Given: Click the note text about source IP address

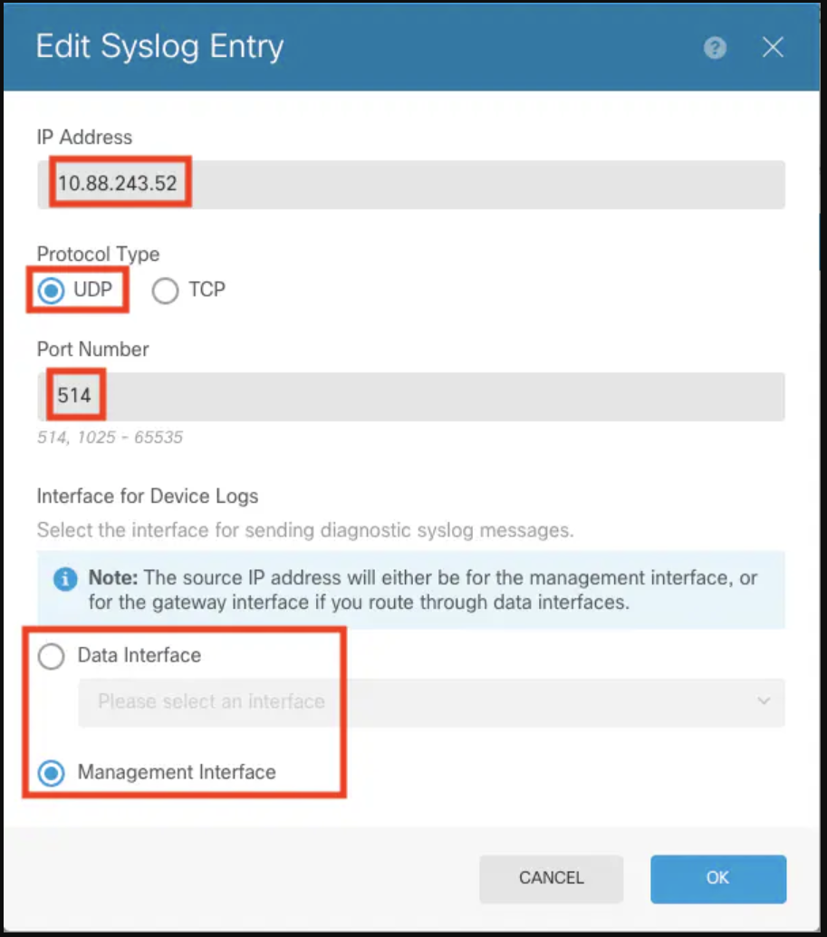Looking at the screenshot, I should tap(422, 590).
